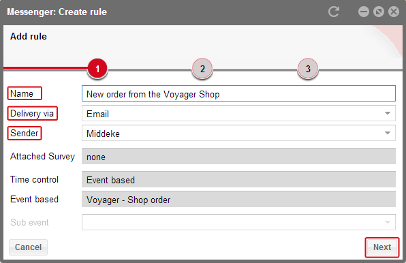Viewport: 406px width, 263px height.
Task: Click the Name input field
Action: (238, 93)
